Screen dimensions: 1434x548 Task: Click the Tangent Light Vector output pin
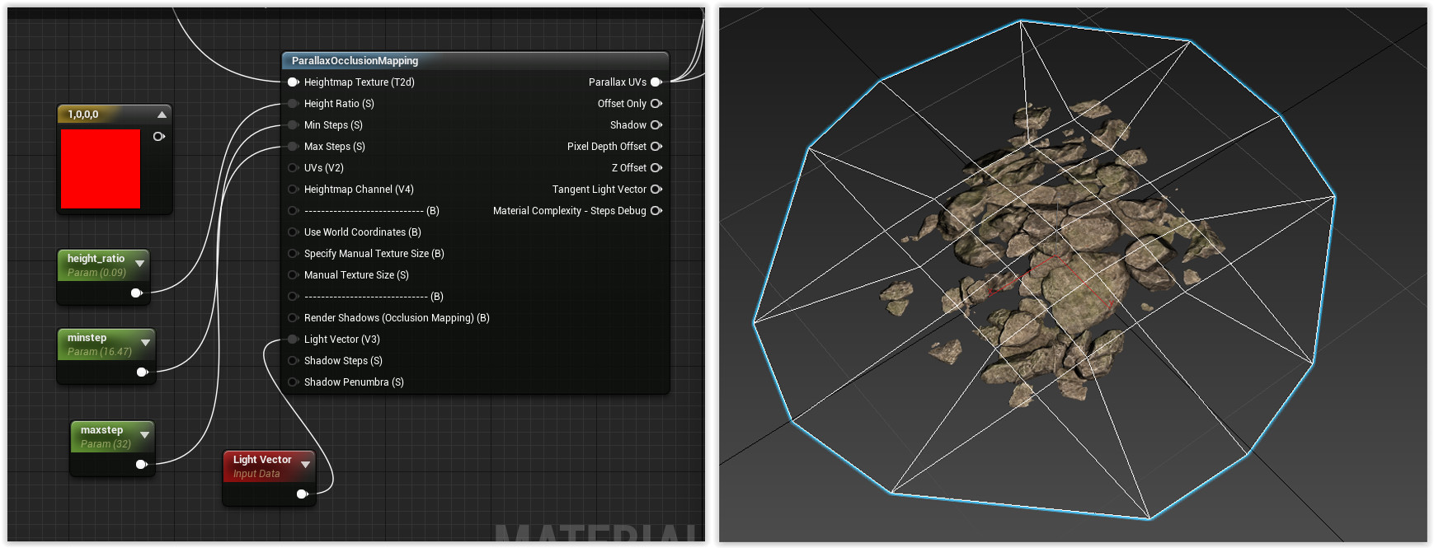pyautogui.click(x=656, y=190)
